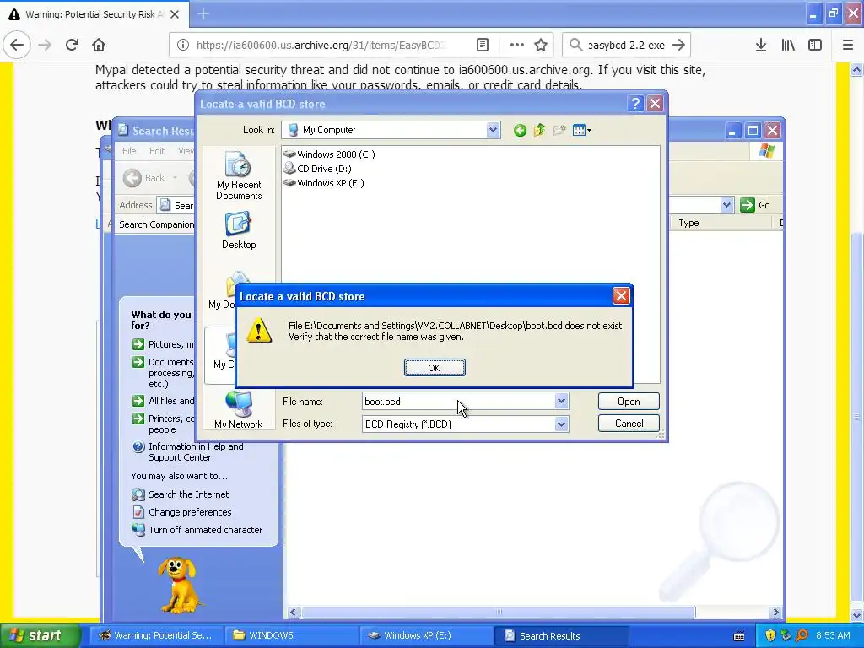Open browser Downloads icon
This screenshot has width=864, height=648.
click(x=761, y=45)
